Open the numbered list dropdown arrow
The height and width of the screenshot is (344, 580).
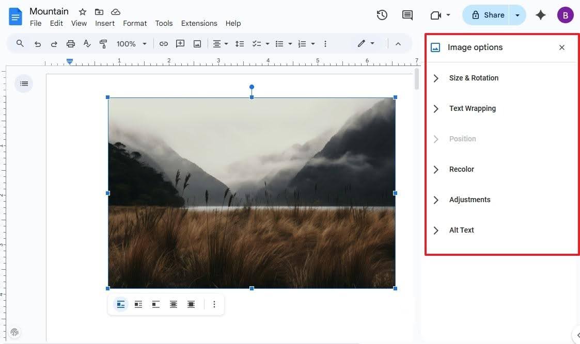313,44
